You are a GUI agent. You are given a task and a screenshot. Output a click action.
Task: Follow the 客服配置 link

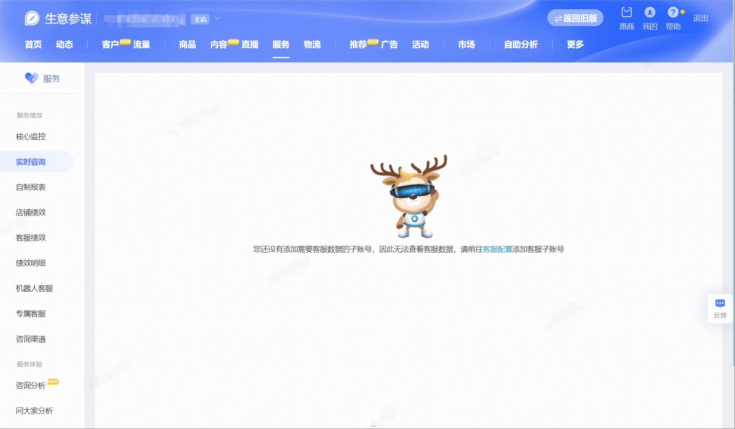pos(497,249)
